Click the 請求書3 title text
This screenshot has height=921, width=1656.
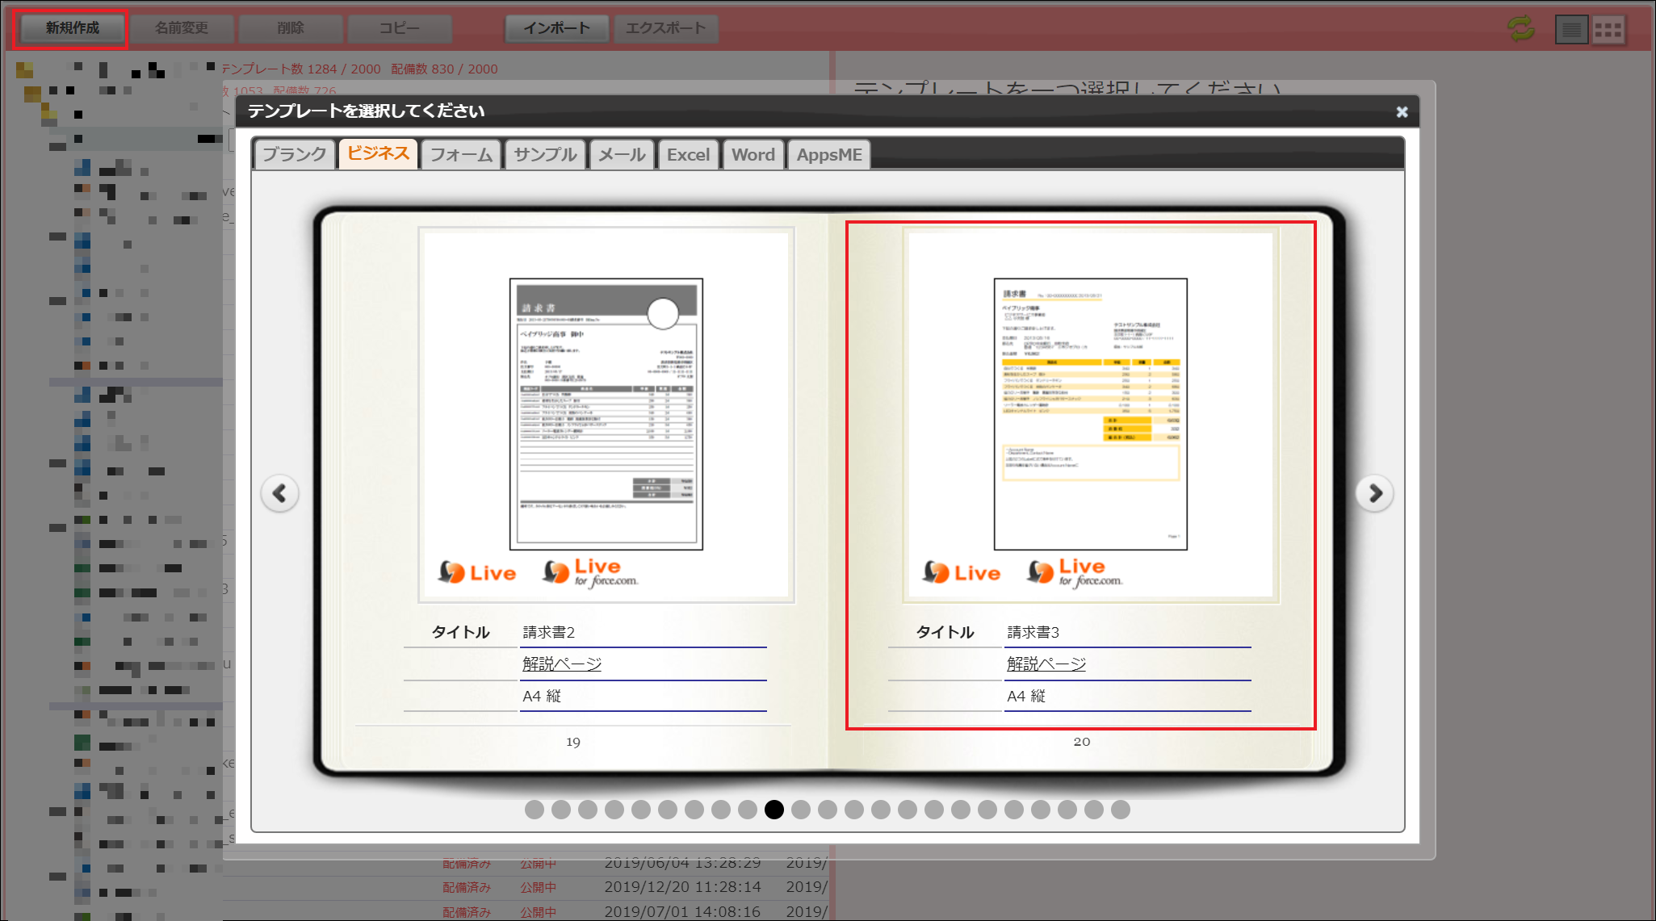coord(1033,632)
